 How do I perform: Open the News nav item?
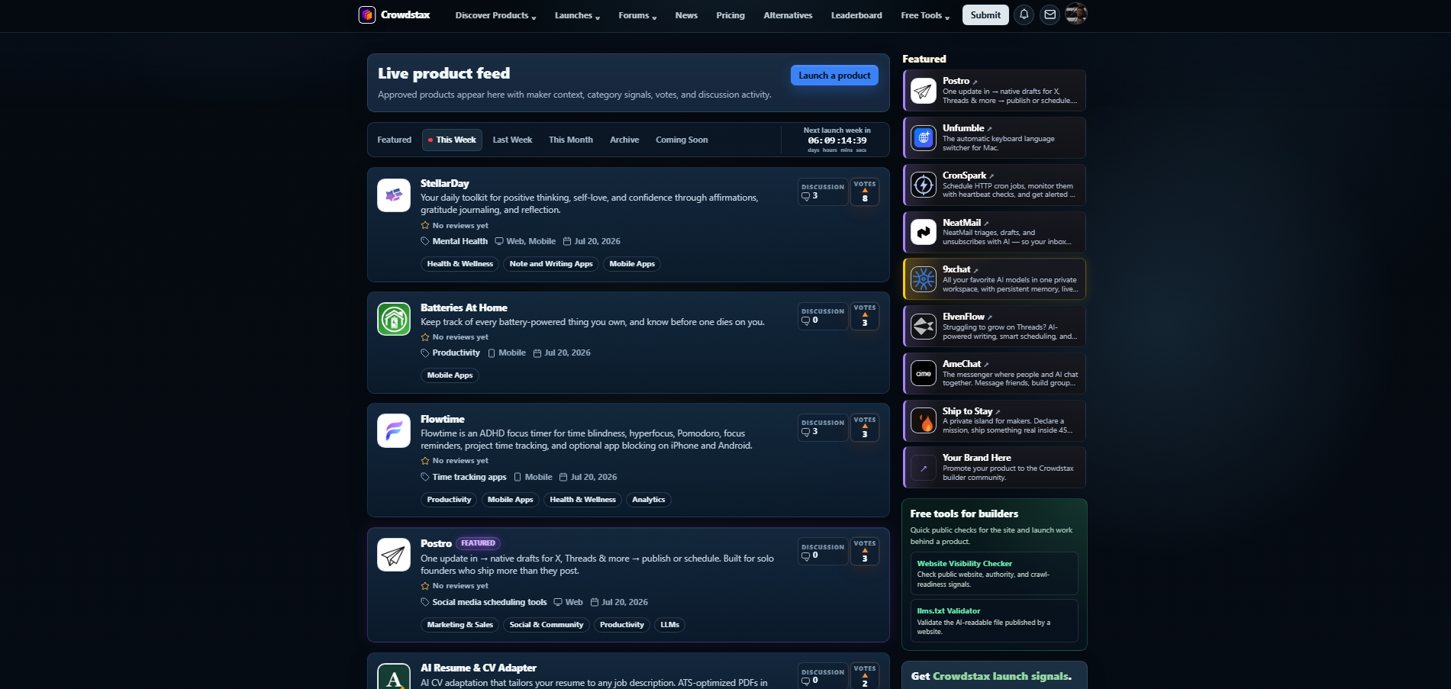pyautogui.click(x=686, y=15)
